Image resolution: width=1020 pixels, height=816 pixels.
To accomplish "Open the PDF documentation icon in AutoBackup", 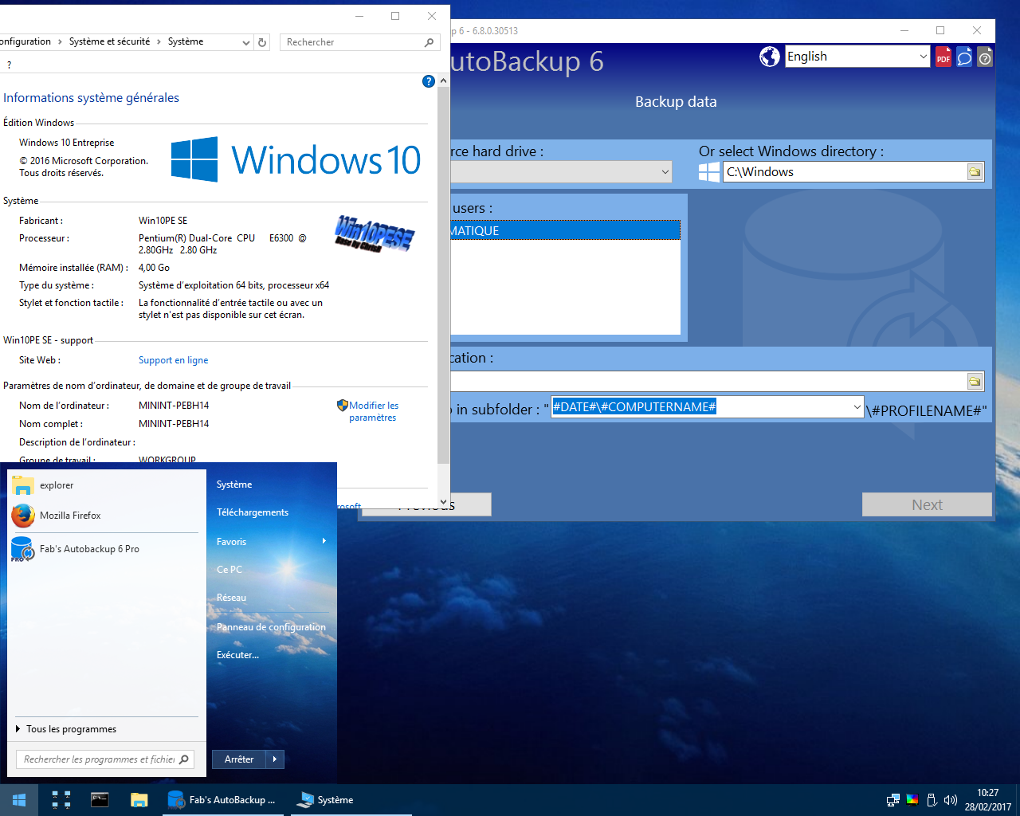I will [943, 57].
